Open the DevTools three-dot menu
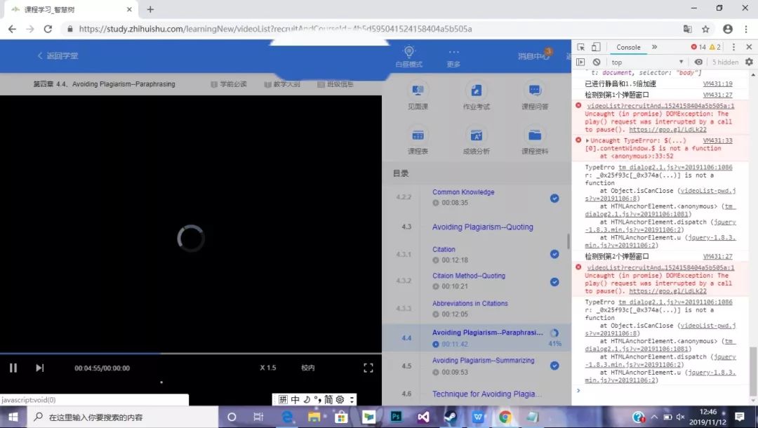 [733, 47]
